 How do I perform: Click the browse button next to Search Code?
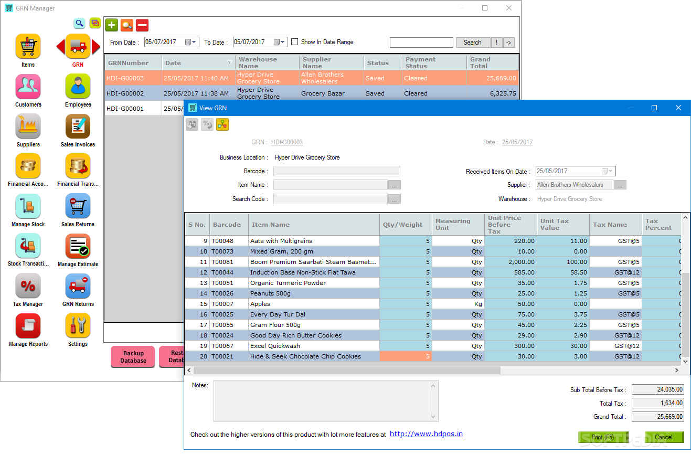click(395, 199)
